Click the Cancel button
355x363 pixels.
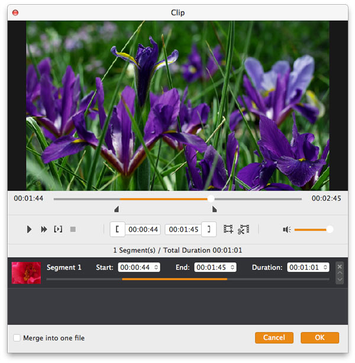click(x=274, y=338)
